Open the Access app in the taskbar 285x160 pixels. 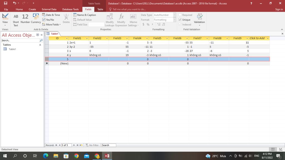click(x=107, y=156)
